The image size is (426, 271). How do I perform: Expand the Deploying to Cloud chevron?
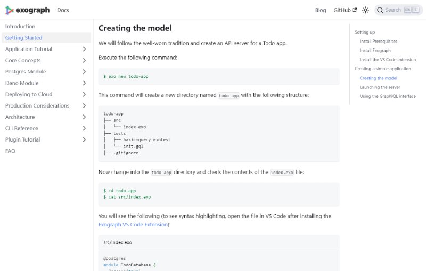(x=84, y=94)
